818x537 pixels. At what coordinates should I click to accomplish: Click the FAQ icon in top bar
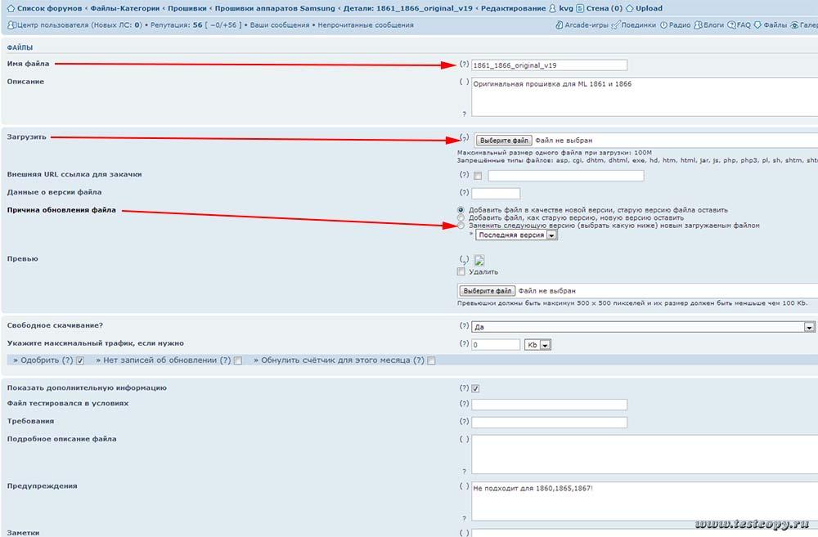click(732, 25)
